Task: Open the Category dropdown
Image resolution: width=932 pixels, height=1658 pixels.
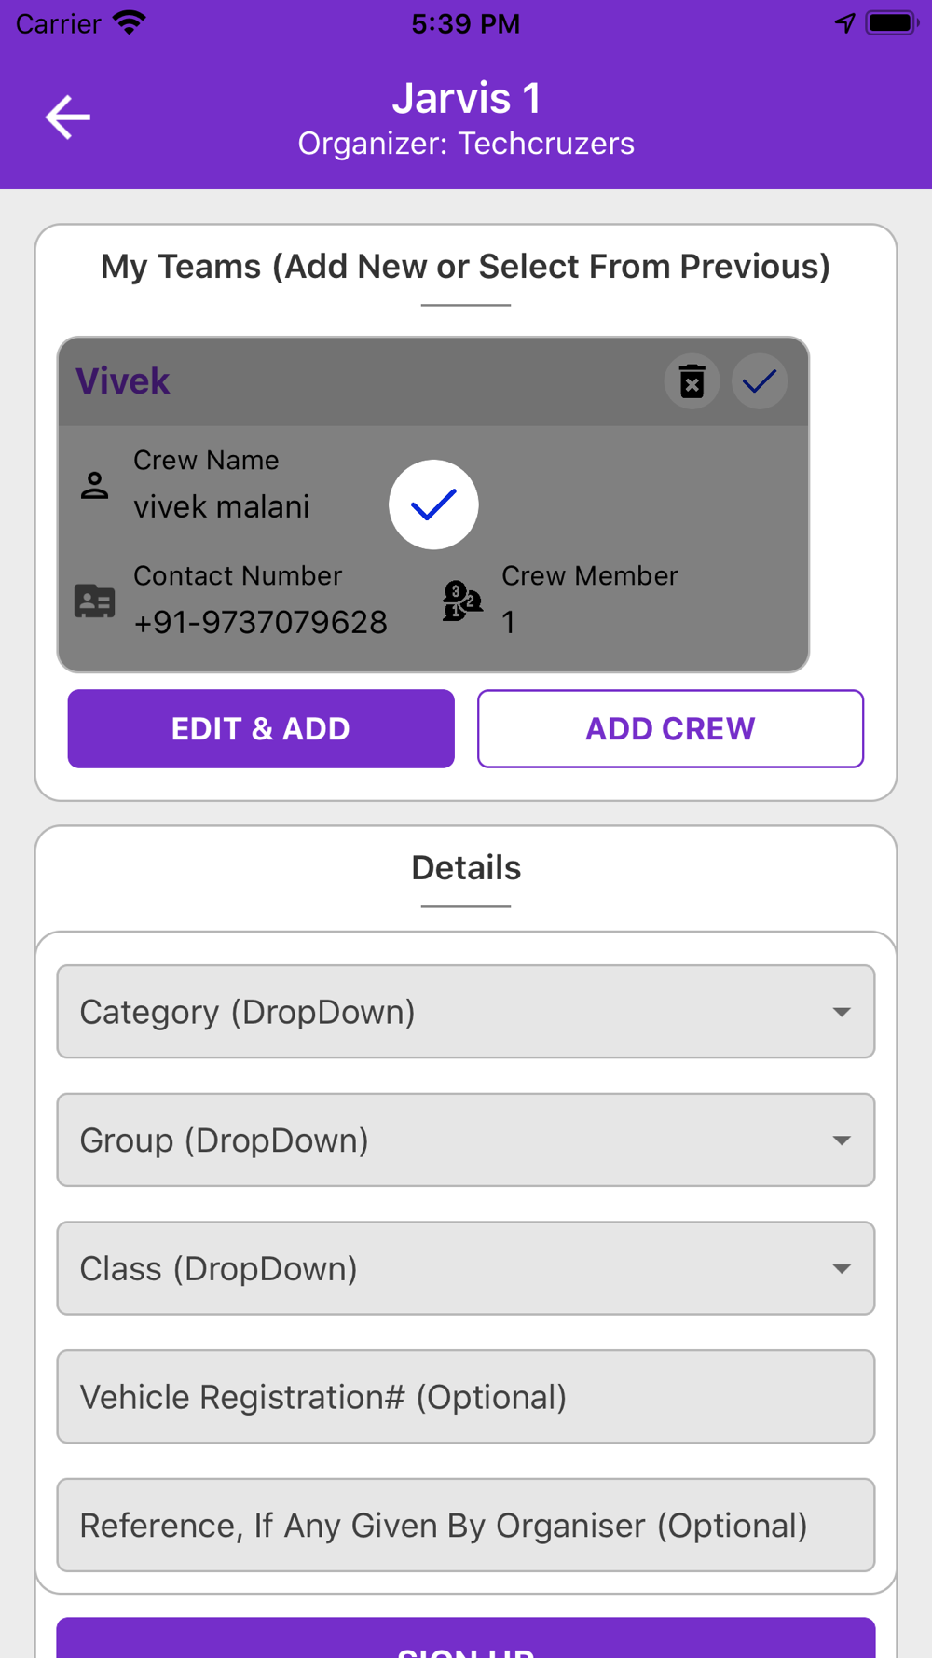Action: click(x=465, y=1012)
